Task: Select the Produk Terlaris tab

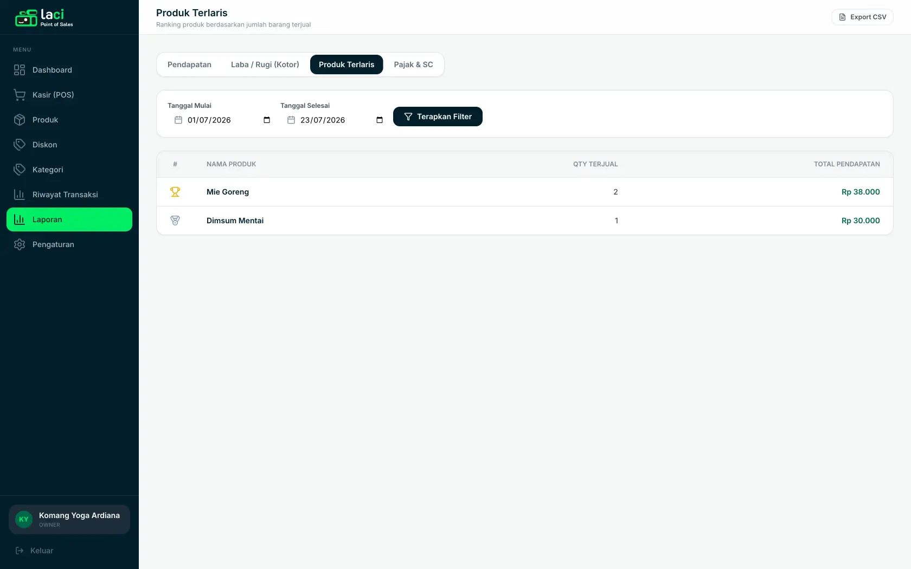Action: (x=347, y=64)
